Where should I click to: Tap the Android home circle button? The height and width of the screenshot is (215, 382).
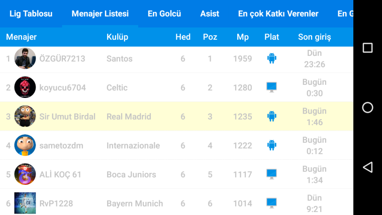(x=367, y=107)
